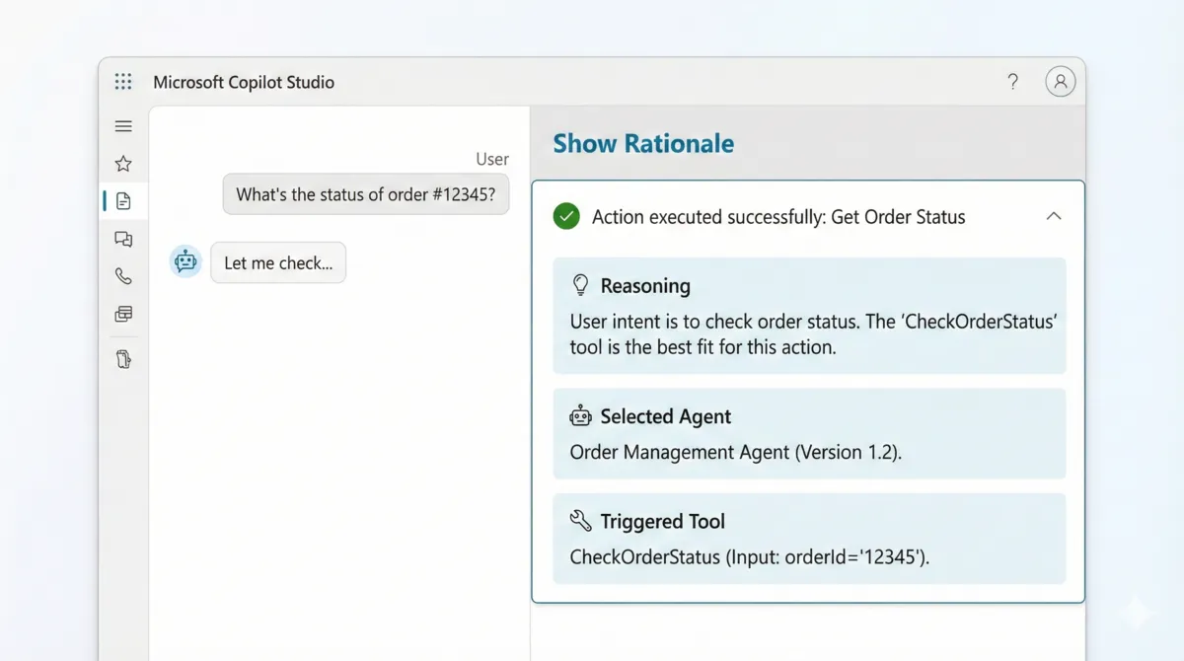Select the layered cards icon in sidebar
Image resolution: width=1184 pixels, height=661 pixels.
click(x=122, y=314)
